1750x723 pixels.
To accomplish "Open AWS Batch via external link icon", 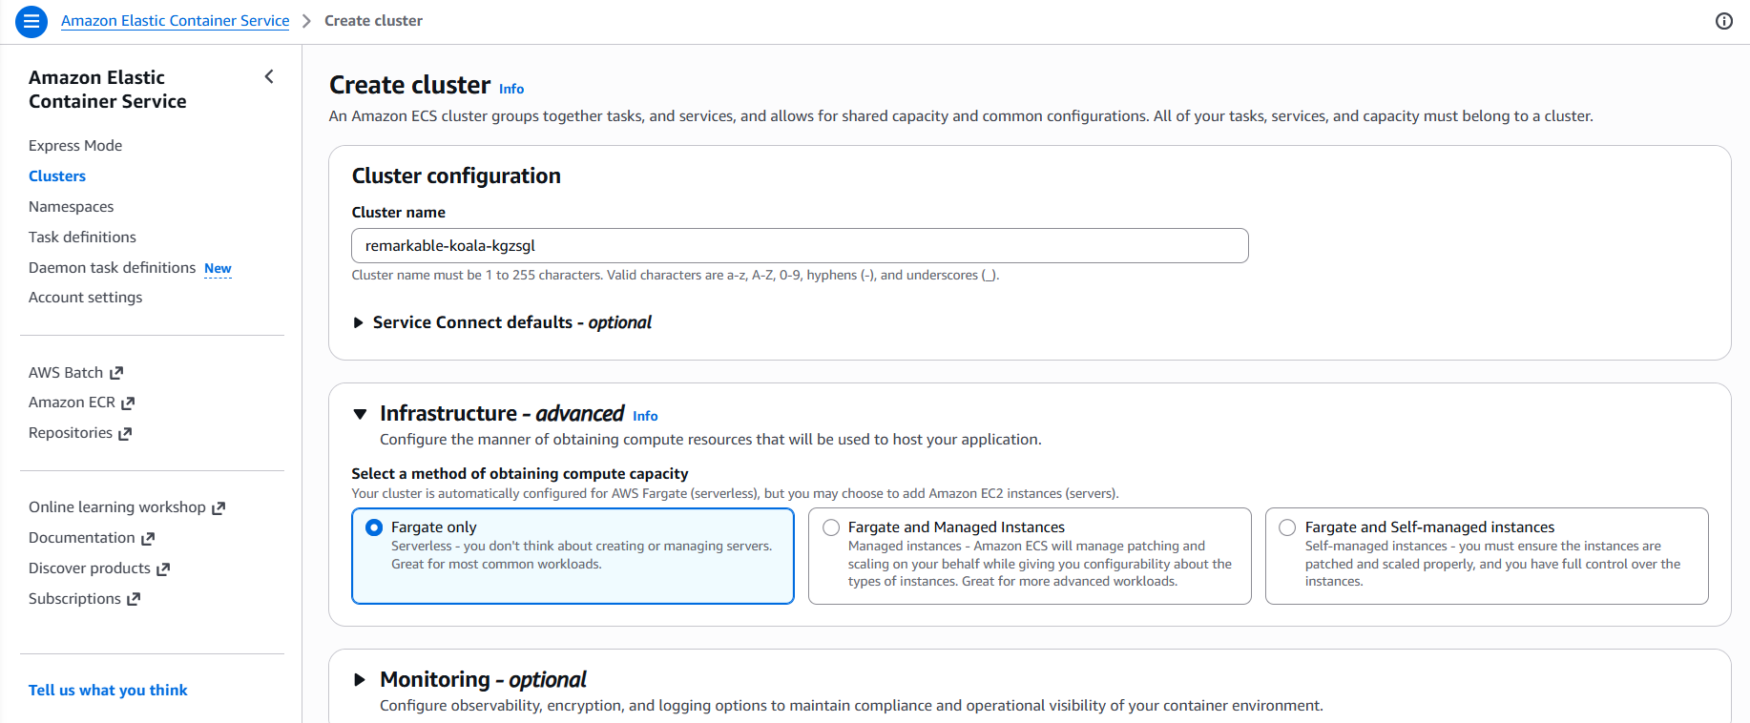I will pyautogui.click(x=116, y=372).
